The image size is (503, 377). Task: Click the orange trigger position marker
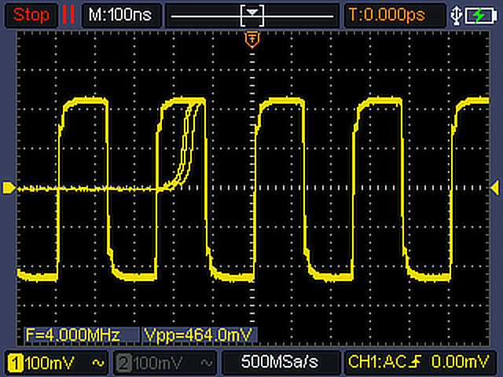click(x=252, y=38)
